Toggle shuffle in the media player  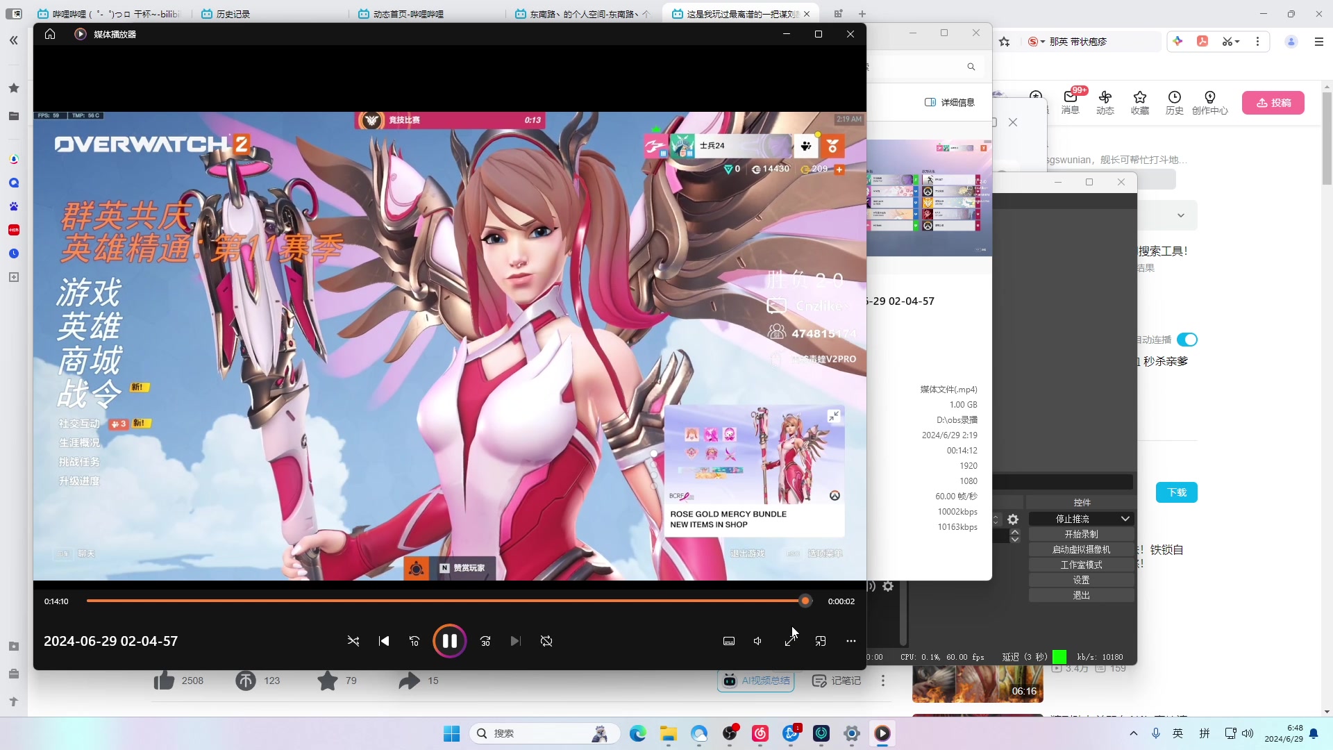pyautogui.click(x=353, y=641)
